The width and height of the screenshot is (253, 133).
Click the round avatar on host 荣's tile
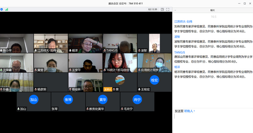120,80
